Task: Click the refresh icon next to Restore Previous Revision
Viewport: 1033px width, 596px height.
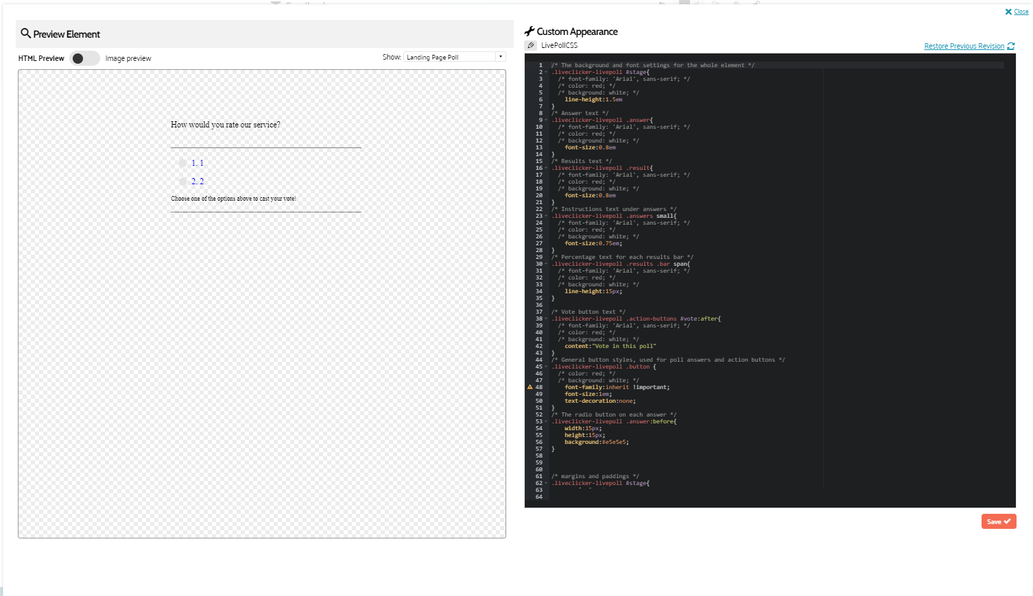Action: pos(1011,46)
